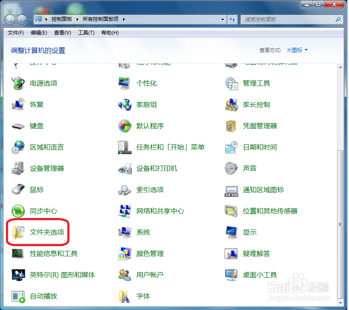Image resolution: width=349 pixels, height=310 pixels.
Task: Open the 查看(V) menu
Action: [62, 33]
